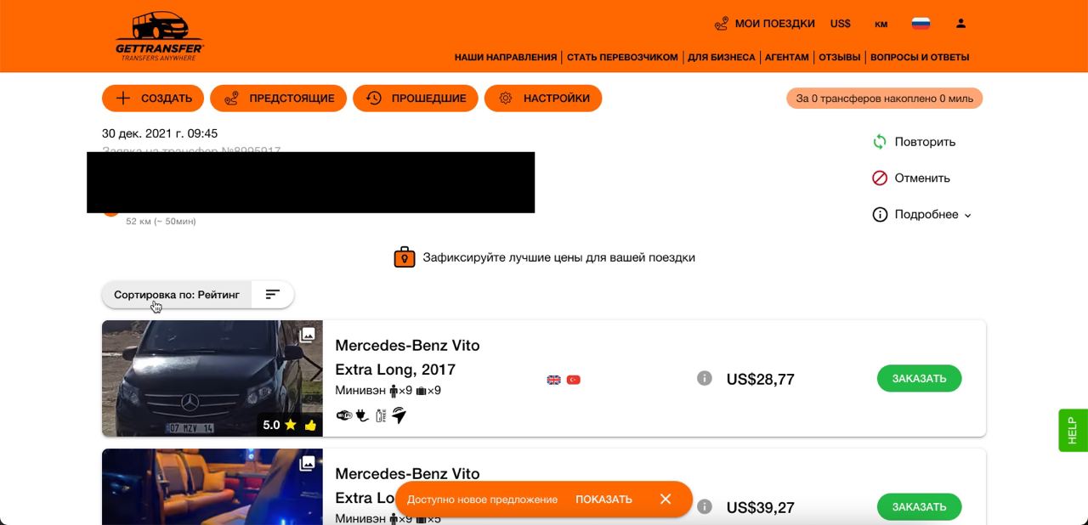Screen dimensions: 1088x525
Task: Change language via the Russian flag
Action: coord(921,24)
